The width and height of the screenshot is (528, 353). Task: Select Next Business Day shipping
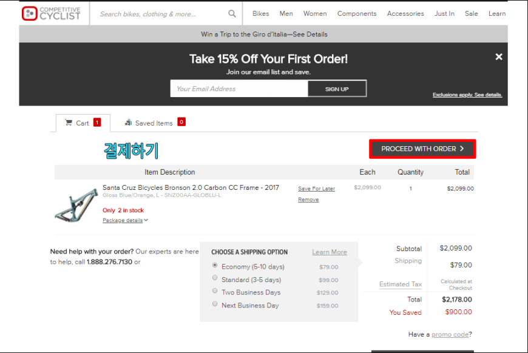pos(215,304)
